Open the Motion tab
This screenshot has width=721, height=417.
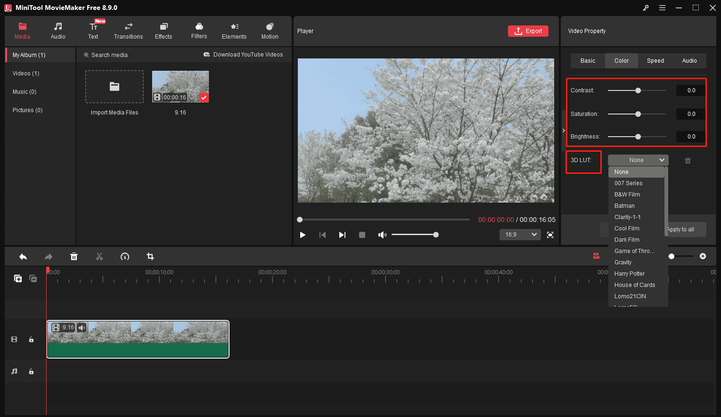tap(270, 31)
